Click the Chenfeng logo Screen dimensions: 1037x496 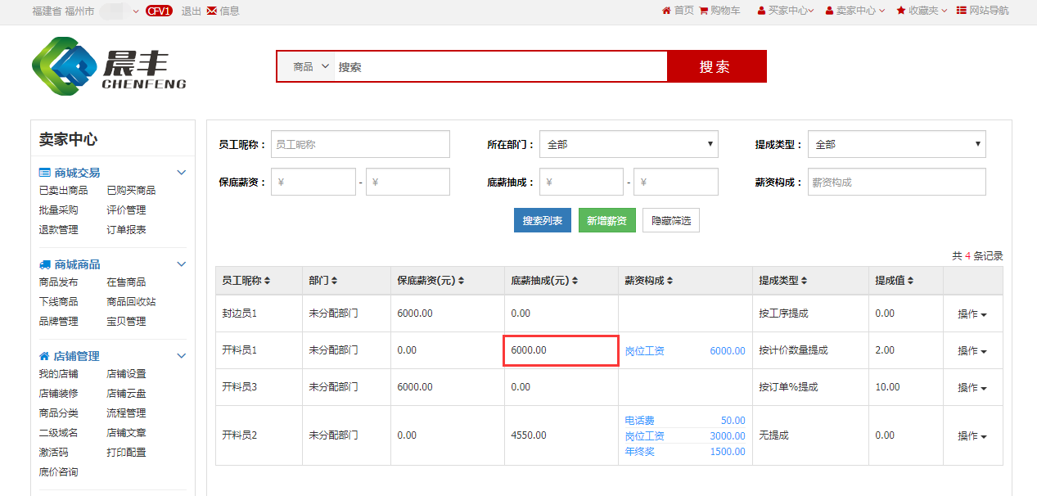pyautogui.click(x=109, y=65)
